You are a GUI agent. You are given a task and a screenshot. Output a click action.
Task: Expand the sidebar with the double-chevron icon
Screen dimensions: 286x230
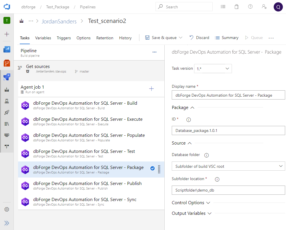[x=7, y=223]
